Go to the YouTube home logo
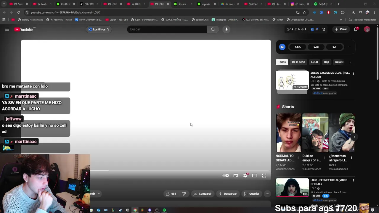379x213 pixels. pyautogui.click(x=24, y=29)
